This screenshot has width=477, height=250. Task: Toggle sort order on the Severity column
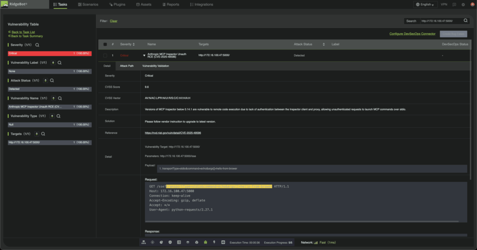pyautogui.click(x=133, y=44)
